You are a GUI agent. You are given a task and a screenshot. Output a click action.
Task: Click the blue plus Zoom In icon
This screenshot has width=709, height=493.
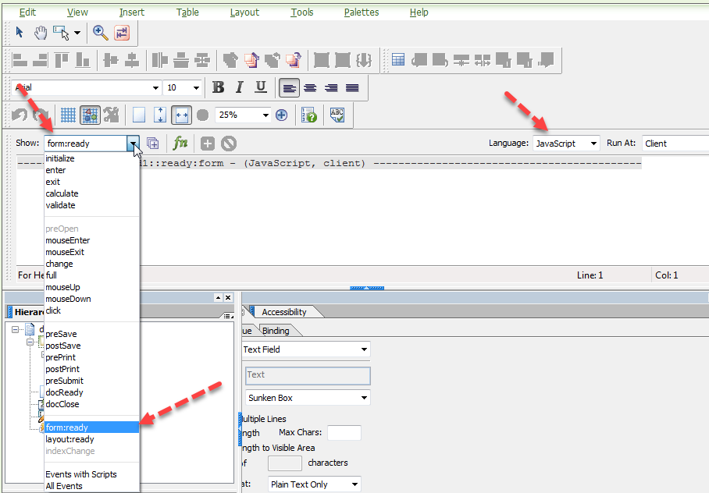pos(281,115)
